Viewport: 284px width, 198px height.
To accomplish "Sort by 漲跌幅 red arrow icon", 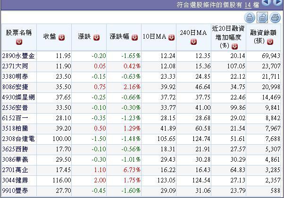I will tap(134, 37).
